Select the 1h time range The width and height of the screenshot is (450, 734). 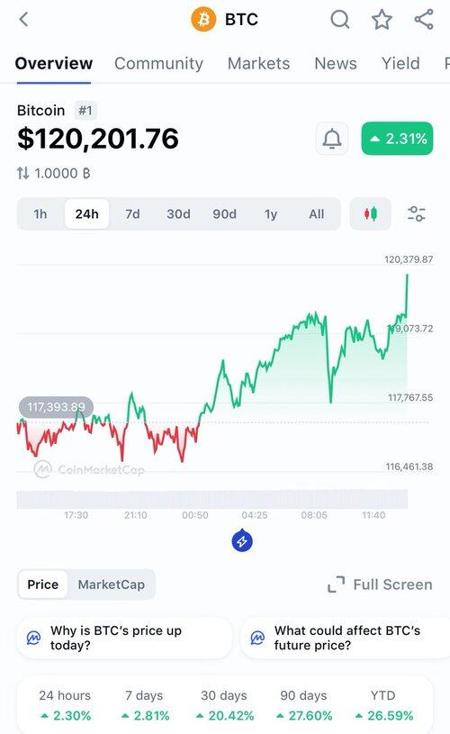click(40, 214)
